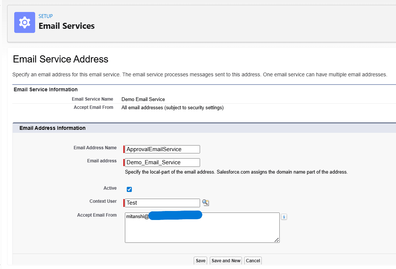Toggle the Active checkbox
The image size is (396, 269).
[129, 189]
